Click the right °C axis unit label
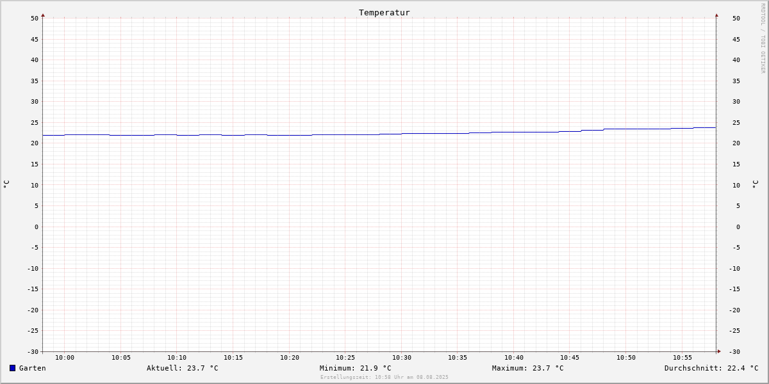Viewport: 769px width, 384px height. pyautogui.click(x=755, y=184)
